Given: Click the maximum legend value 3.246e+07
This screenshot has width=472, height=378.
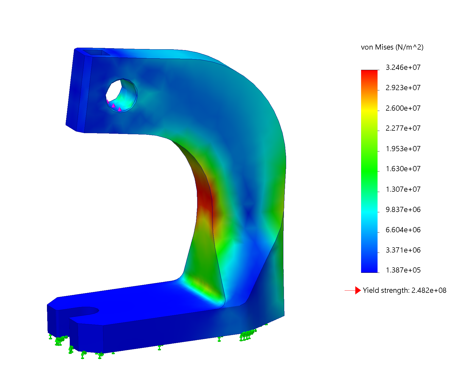Looking at the screenshot, I should [403, 67].
